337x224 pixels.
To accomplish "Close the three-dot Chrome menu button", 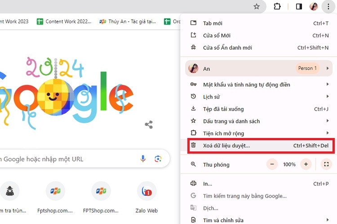I will 328,6.
